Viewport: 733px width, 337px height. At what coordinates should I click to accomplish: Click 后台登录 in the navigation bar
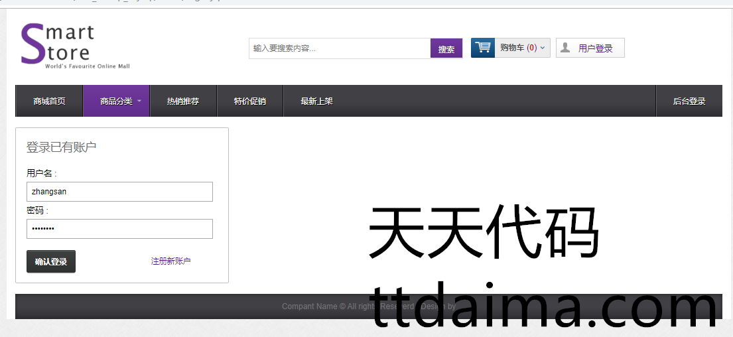coord(689,101)
